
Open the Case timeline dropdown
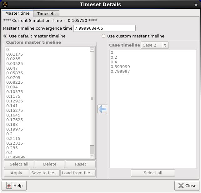pos(155,45)
